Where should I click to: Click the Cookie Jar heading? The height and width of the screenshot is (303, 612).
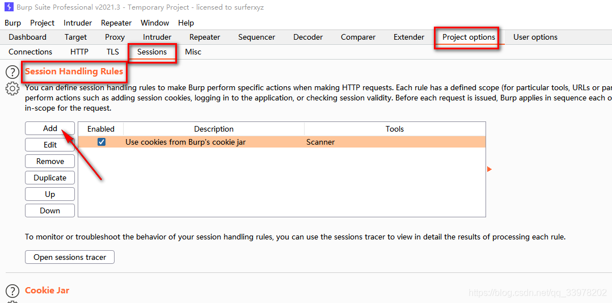click(47, 291)
